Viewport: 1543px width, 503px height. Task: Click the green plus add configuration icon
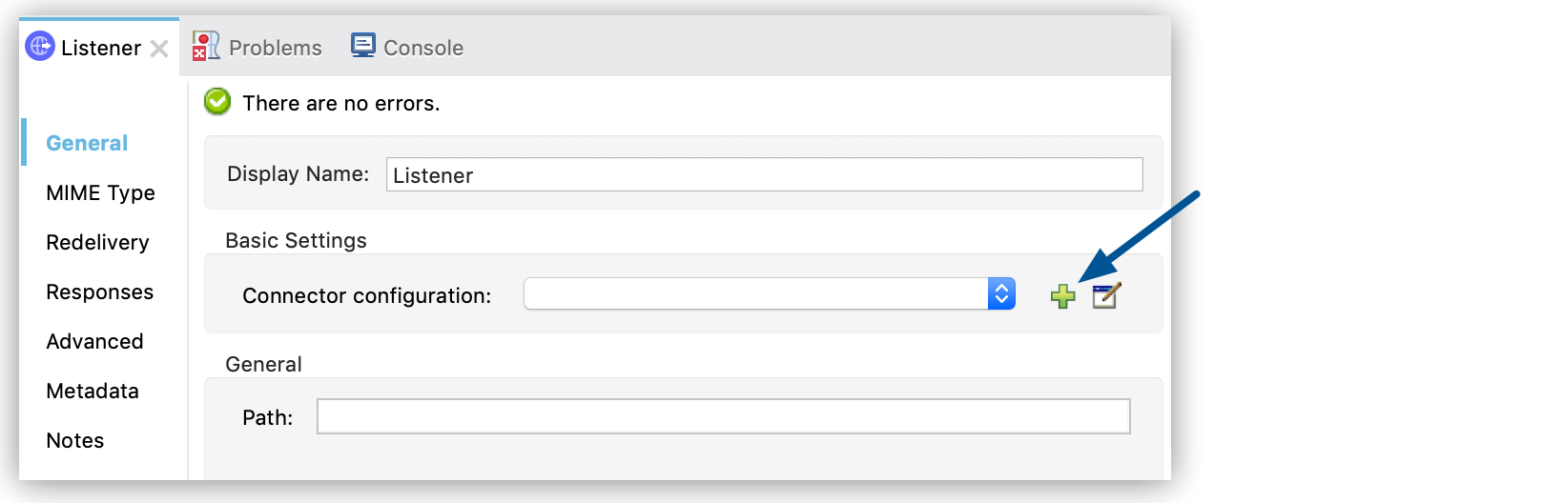pyautogui.click(x=1062, y=296)
